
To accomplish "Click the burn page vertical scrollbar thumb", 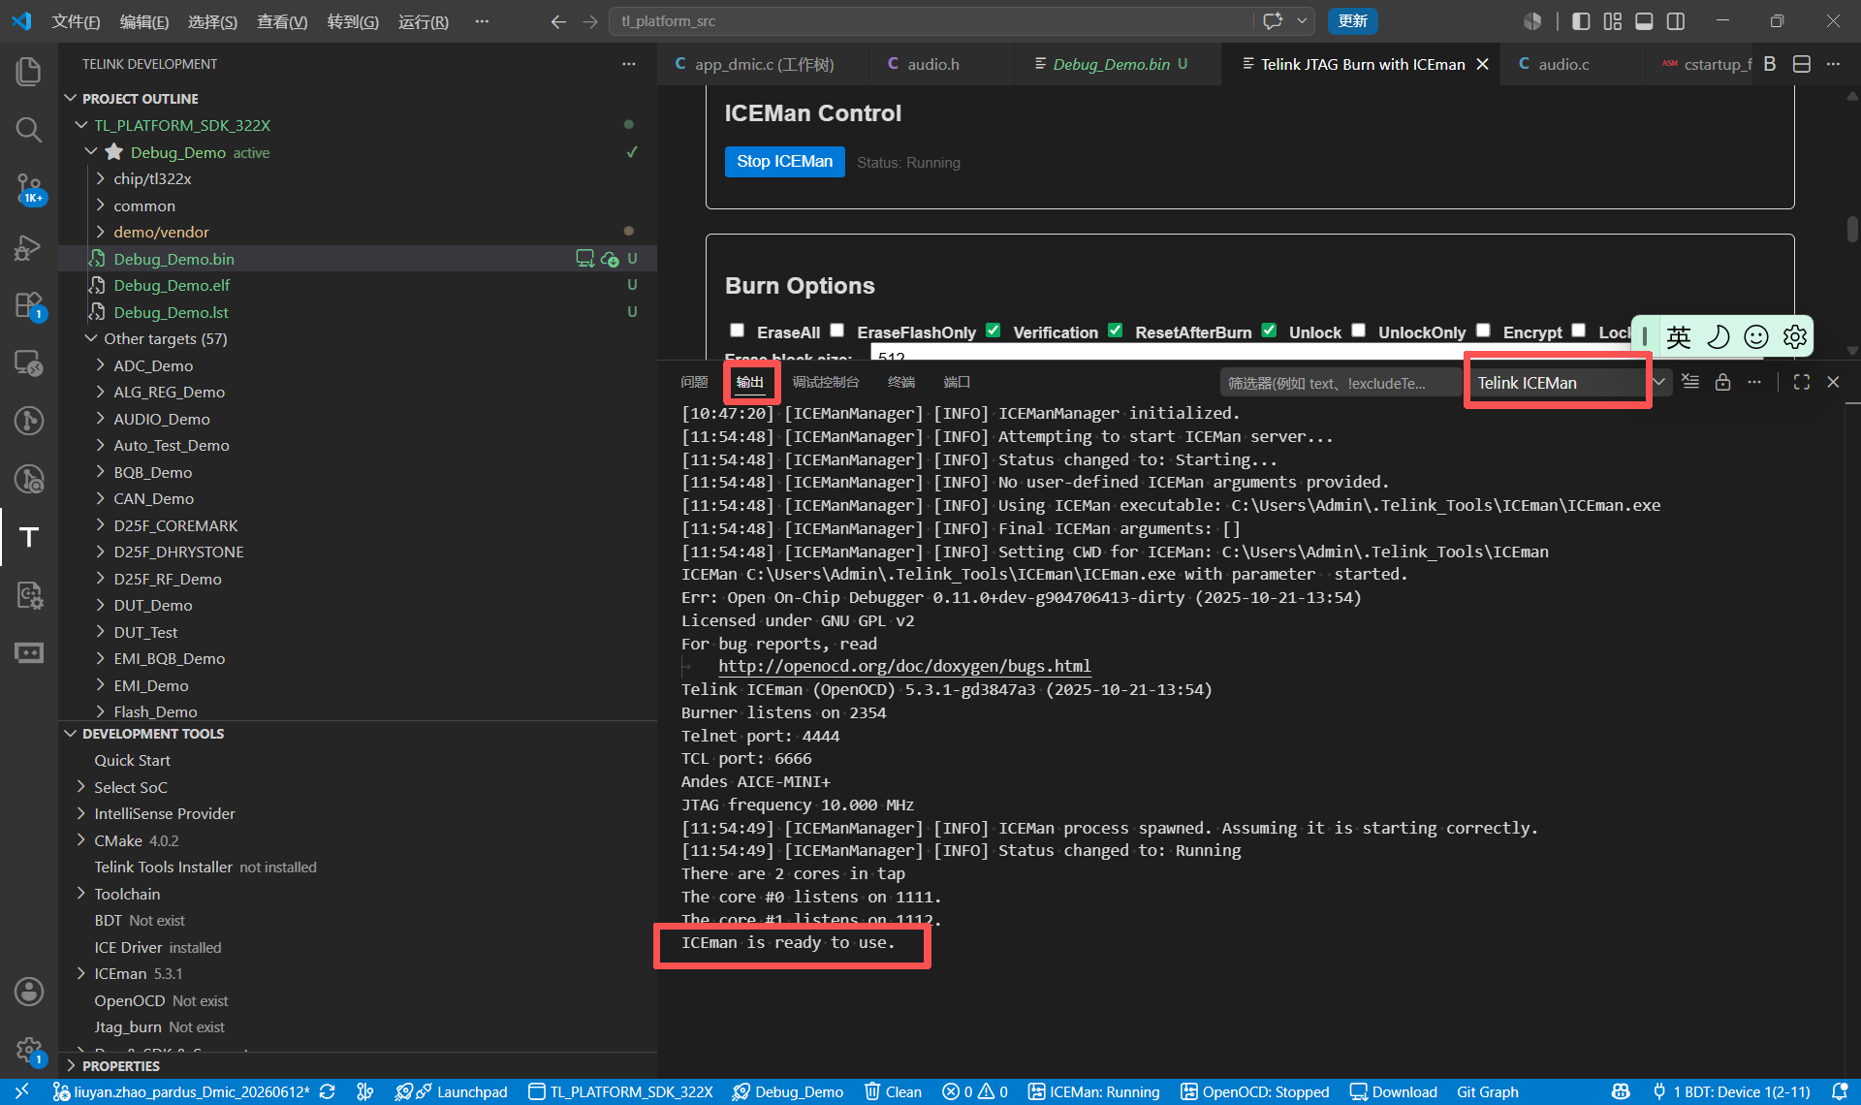I will [x=1852, y=229].
